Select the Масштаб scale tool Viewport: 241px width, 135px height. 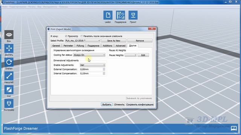(9, 76)
